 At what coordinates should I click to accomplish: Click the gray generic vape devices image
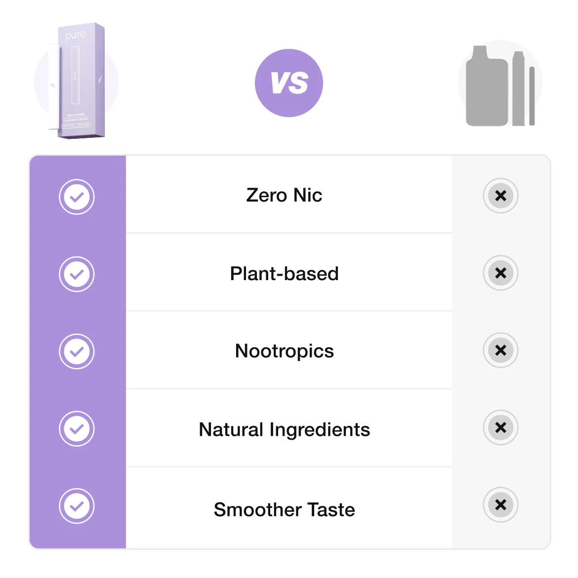pyautogui.click(x=500, y=86)
